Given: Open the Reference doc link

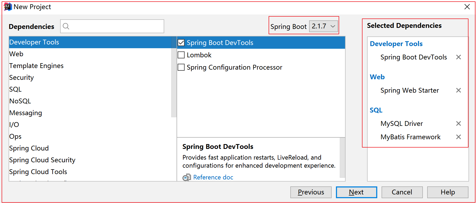Looking at the screenshot, I should [x=213, y=177].
